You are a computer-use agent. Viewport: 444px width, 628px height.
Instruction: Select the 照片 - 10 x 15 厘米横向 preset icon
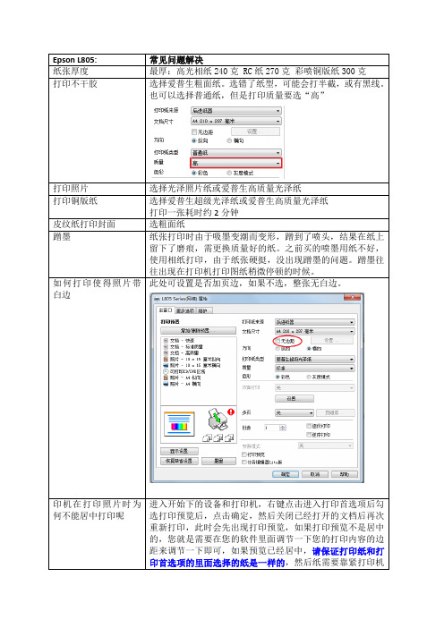(x=166, y=365)
